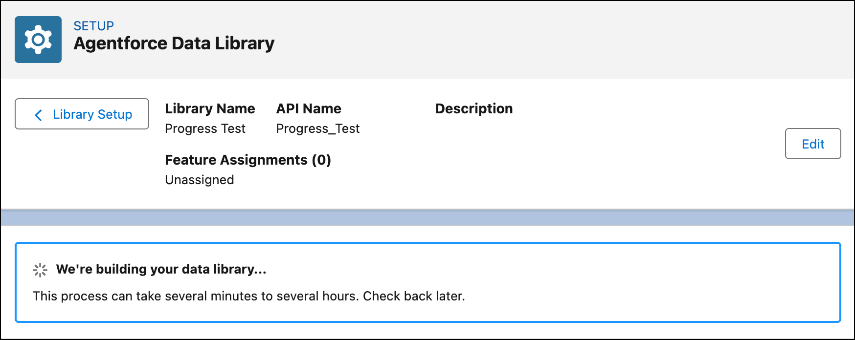Click "We're building your data library..." message
This screenshot has width=855, height=340.
coord(161,269)
